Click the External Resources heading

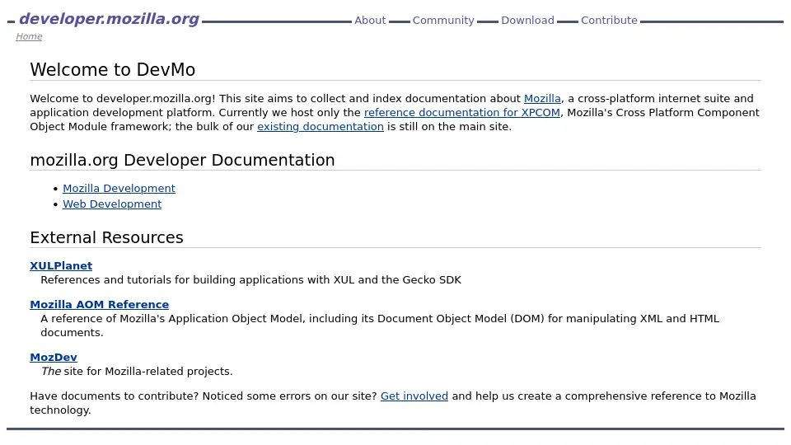click(106, 238)
